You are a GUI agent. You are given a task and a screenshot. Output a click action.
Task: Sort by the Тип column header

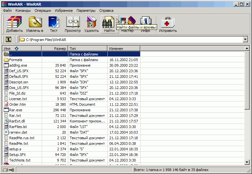point(88,49)
